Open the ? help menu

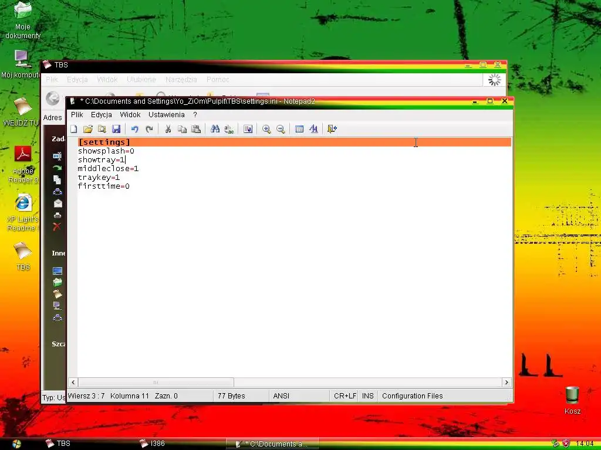click(195, 114)
